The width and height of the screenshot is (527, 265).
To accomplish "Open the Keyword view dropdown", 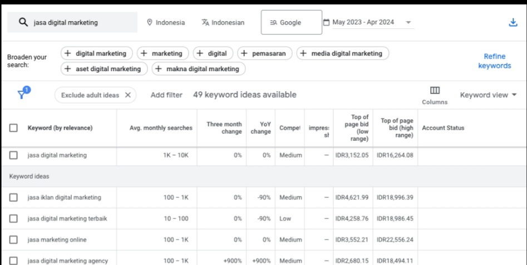I will (488, 95).
